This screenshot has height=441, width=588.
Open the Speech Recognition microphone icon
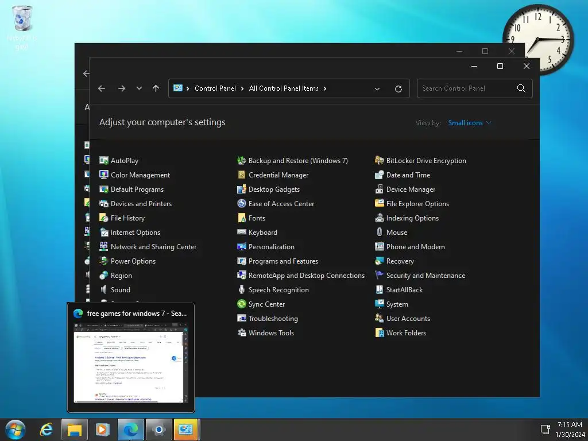pyautogui.click(x=242, y=290)
